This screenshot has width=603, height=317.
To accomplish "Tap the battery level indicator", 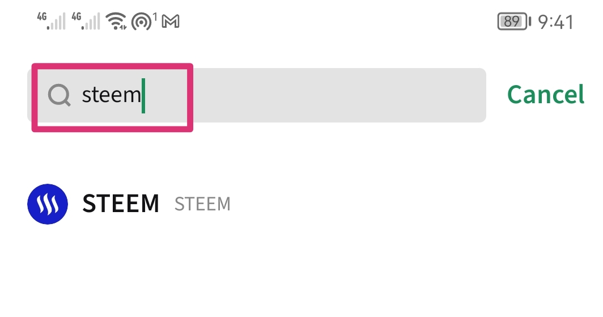I will click(x=513, y=22).
